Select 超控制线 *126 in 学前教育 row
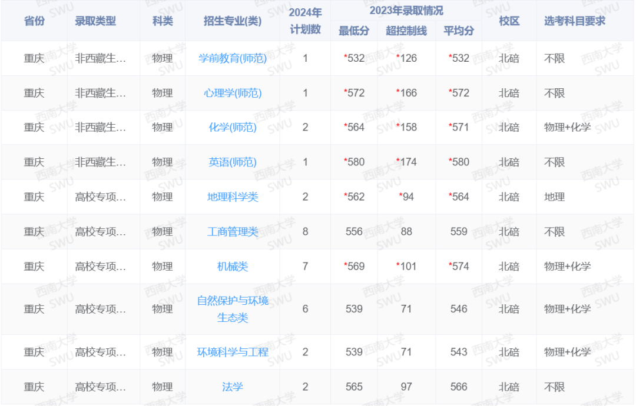Image resolution: width=636 pixels, height=406 pixels. point(406,58)
